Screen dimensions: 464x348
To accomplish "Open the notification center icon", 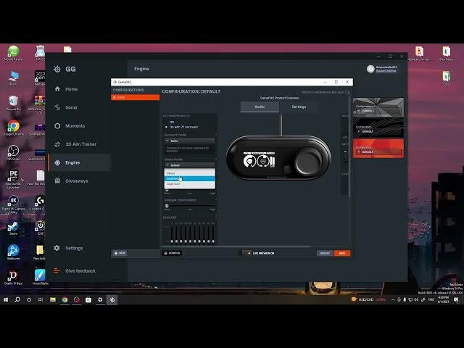I will [x=456, y=299].
